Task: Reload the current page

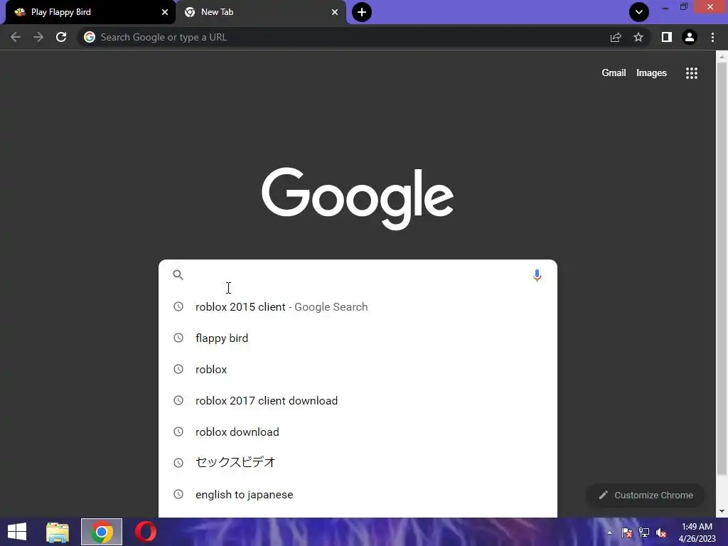Action: (61, 37)
